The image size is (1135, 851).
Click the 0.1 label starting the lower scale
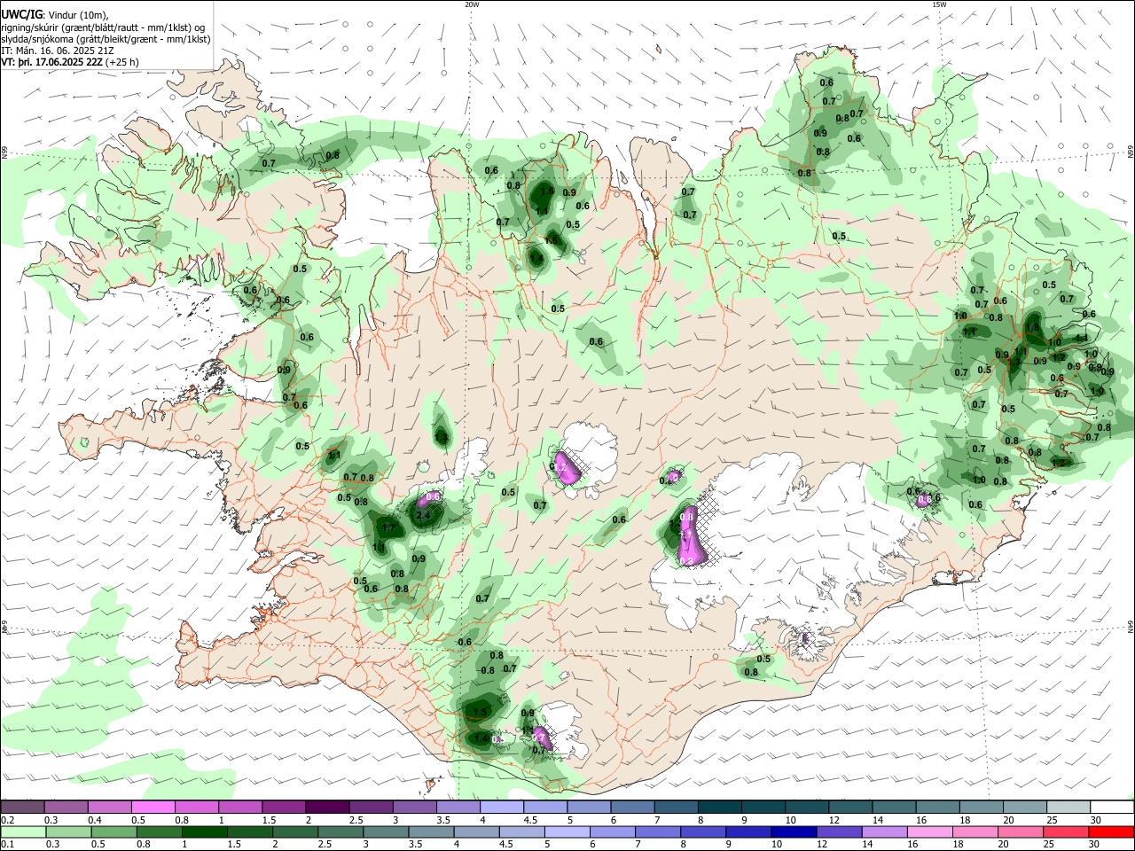click(x=7, y=845)
